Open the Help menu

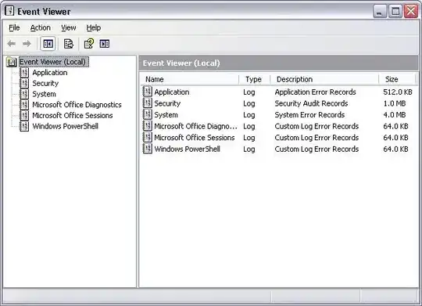coord(94,27)
